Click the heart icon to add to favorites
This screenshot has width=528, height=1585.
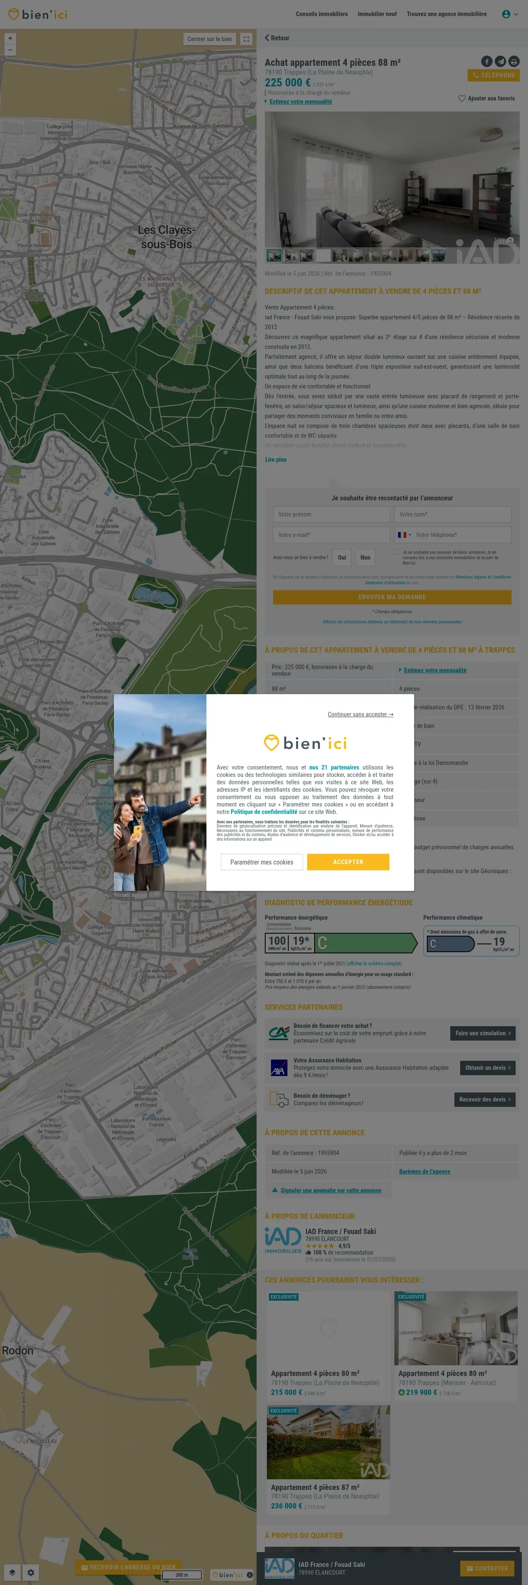(462, 98)
